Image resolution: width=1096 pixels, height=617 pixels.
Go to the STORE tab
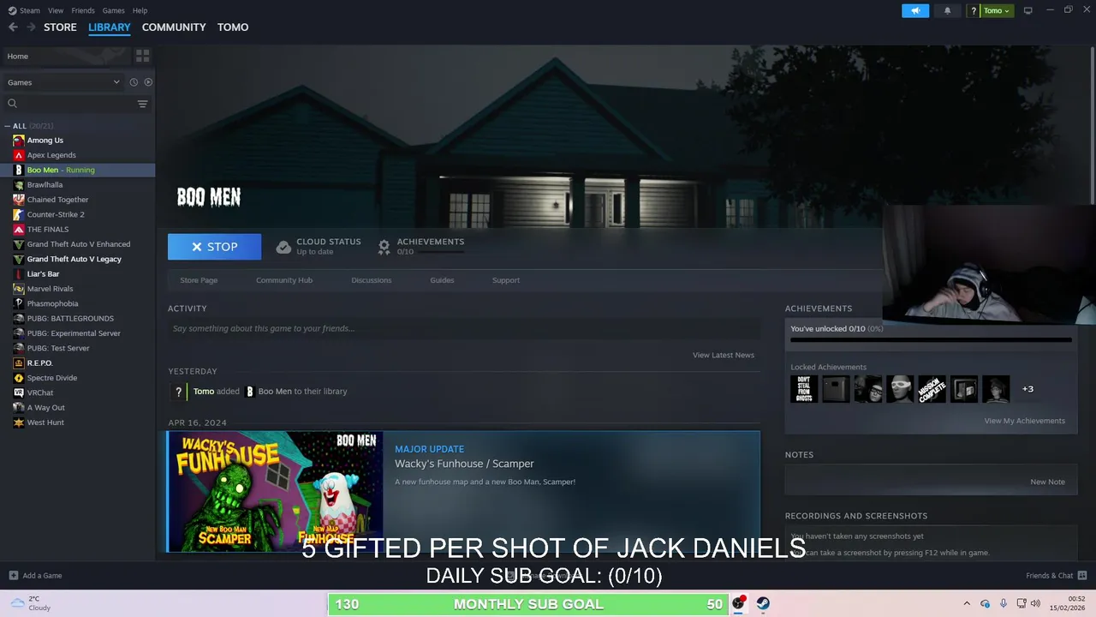[x=60, y=27]
